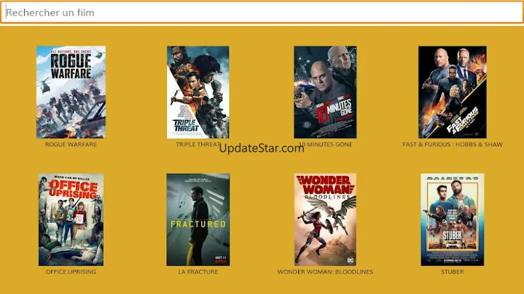Image resolution: width=524 pixels, height=294 pixels.
Task: Select the FAST & FURIOUS : HOBBS & SHAW title
Action: [453, 144]
